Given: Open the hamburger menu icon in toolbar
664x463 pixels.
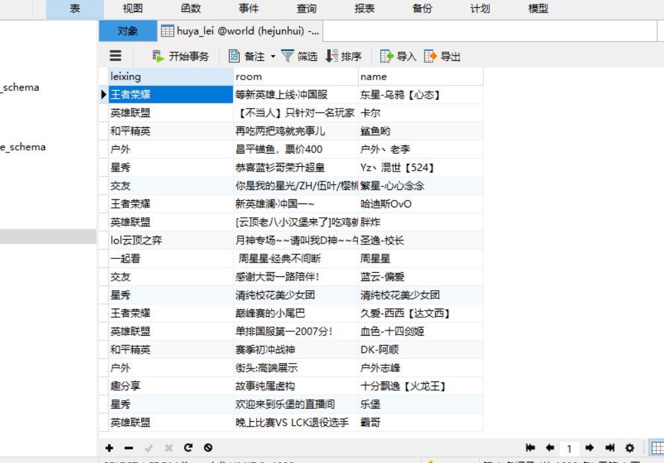Looking at the screenshot, I should [115, 56].
